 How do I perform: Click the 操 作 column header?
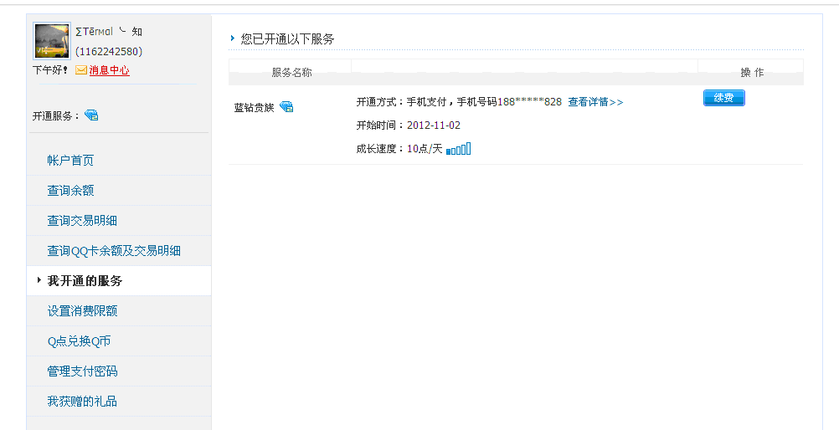click(752, 72)
